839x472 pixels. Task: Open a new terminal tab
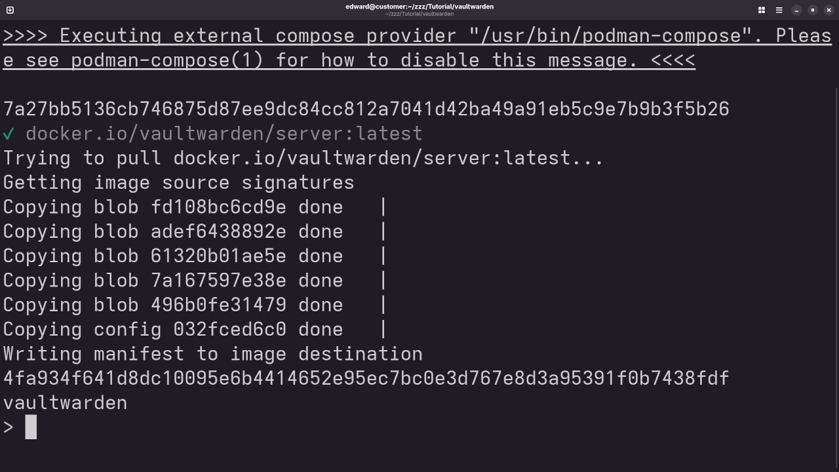pos(10,10)
